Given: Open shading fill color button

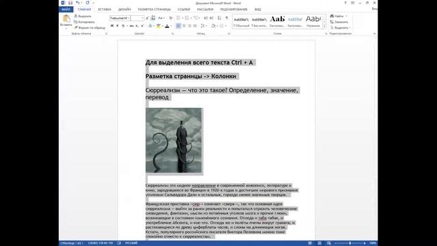Looking at the screenshot, I should tap(214, 26).
